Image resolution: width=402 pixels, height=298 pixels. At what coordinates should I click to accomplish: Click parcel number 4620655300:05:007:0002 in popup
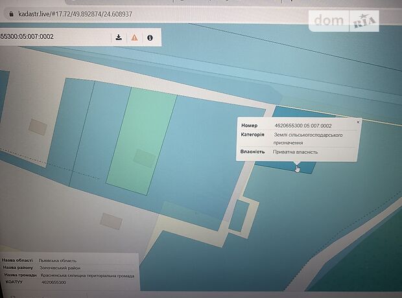[x=303, y=126]
